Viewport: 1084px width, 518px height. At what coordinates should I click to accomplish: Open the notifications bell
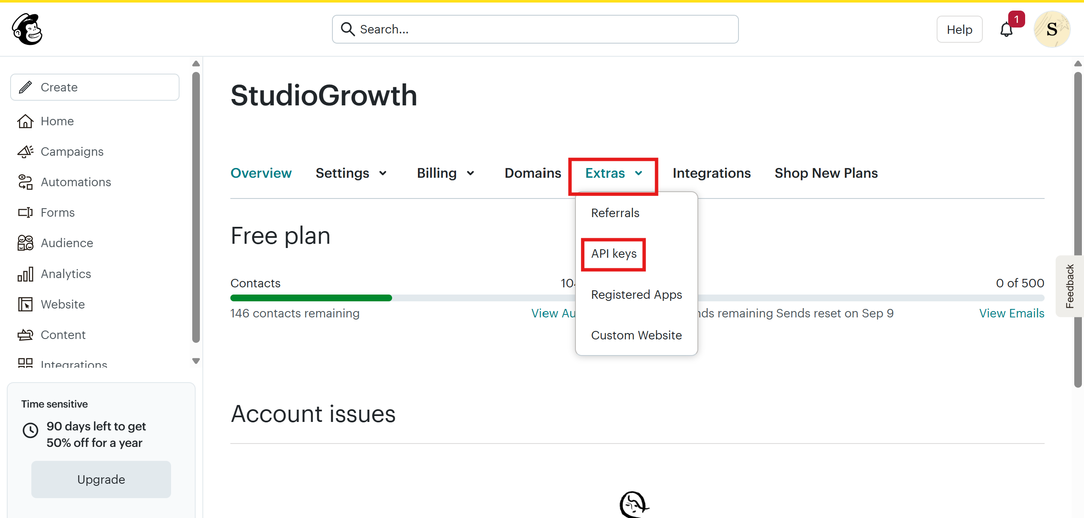coord(1007,30)
